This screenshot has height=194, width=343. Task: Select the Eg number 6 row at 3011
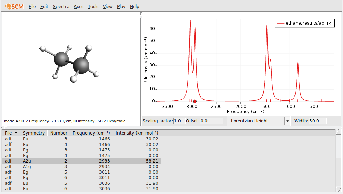click(82, 178)
